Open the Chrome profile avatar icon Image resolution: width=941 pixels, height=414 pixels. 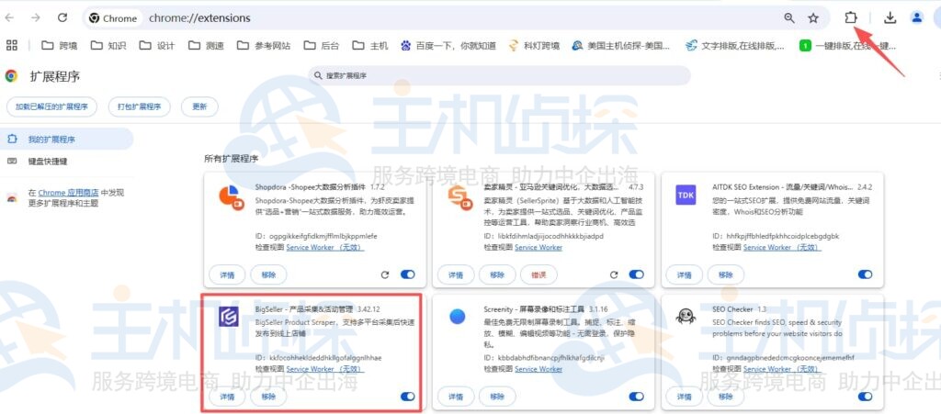coord(917,17)
